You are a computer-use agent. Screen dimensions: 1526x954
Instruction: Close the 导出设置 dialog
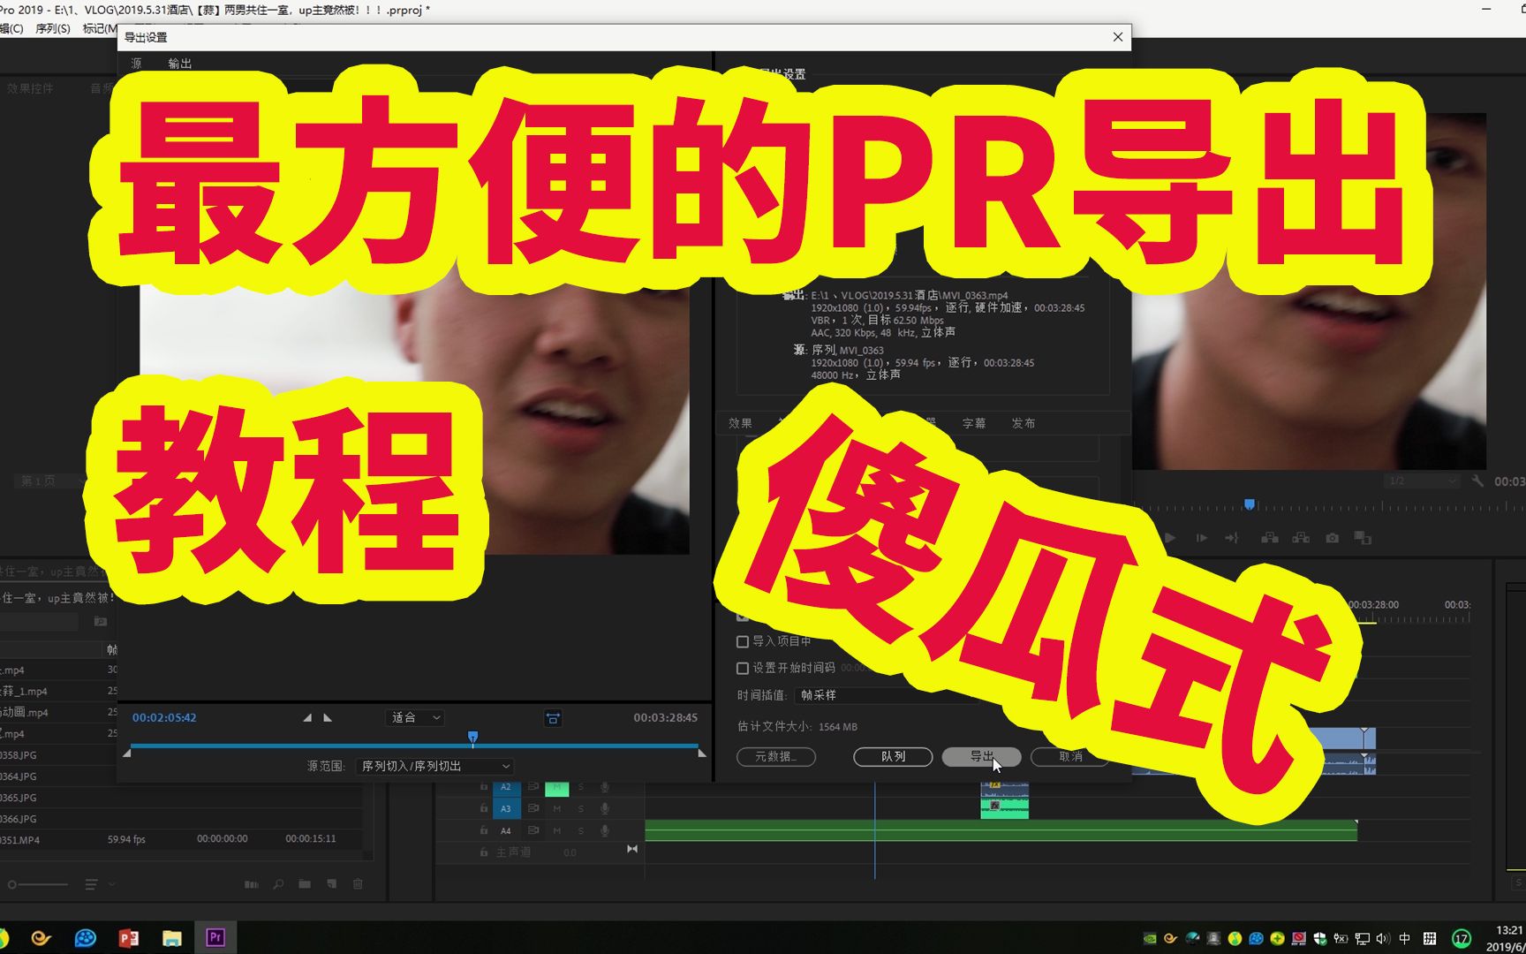point(1118,37)
